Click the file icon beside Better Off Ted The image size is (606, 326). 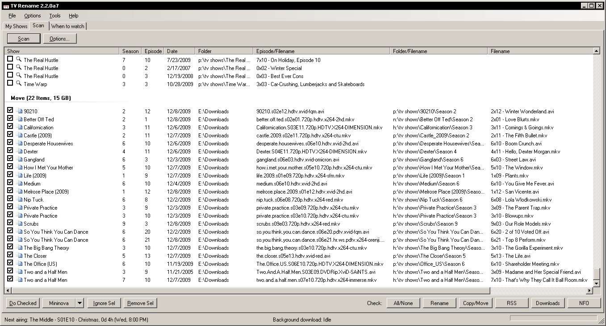click(20, 119)
